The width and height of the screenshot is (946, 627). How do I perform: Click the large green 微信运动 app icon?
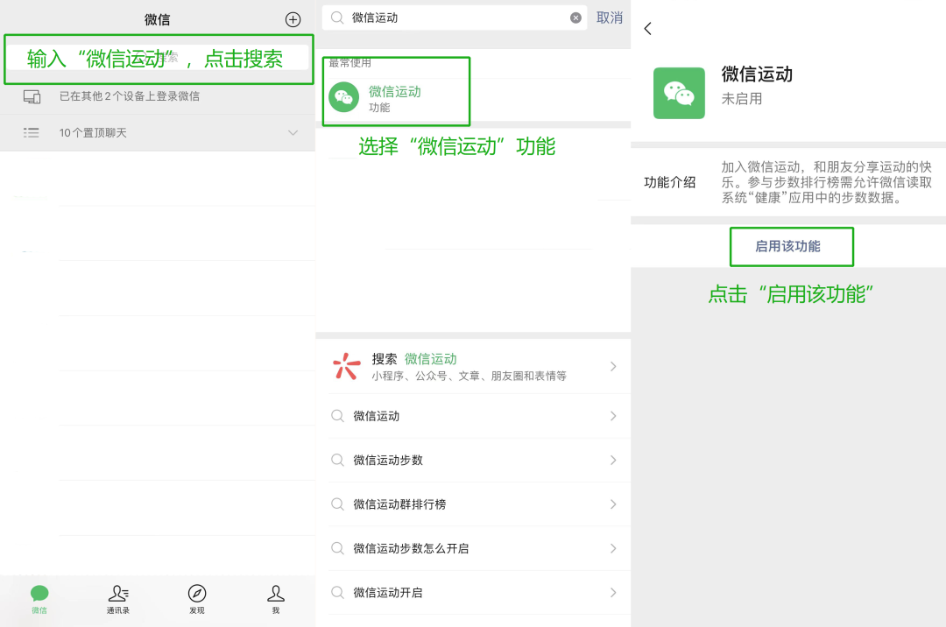[679, 93]
